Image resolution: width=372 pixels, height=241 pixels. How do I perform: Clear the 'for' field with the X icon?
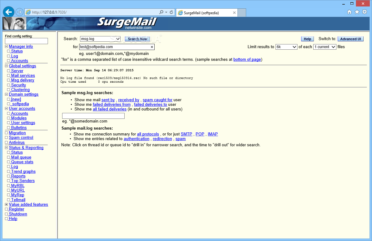coord(152,47)
